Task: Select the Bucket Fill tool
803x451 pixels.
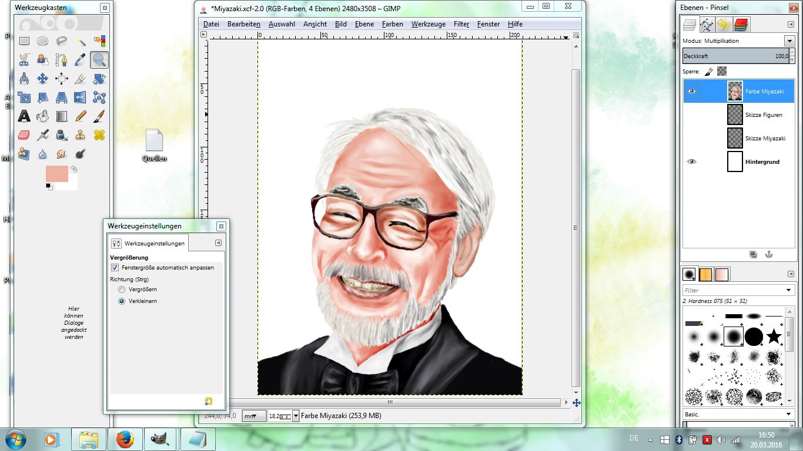Action: point(43,116)
